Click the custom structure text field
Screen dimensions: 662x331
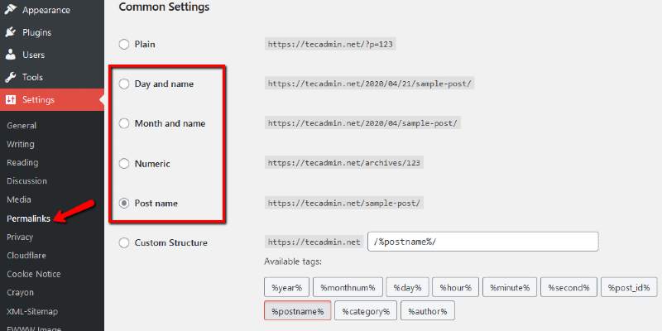(x=482, y=242)
